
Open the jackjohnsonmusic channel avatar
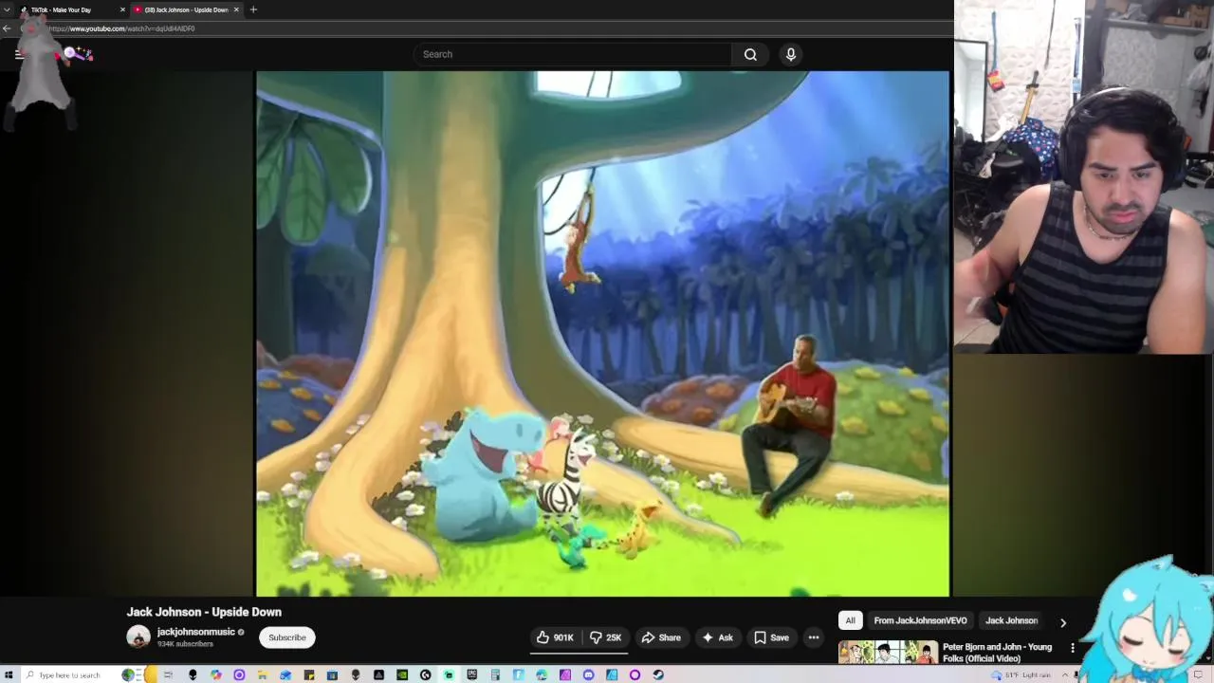tap(138, 637)
